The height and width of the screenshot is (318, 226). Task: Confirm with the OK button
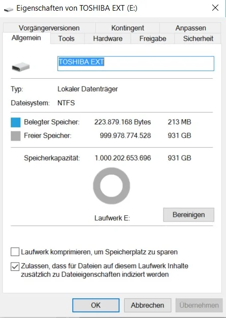point(96,305)
